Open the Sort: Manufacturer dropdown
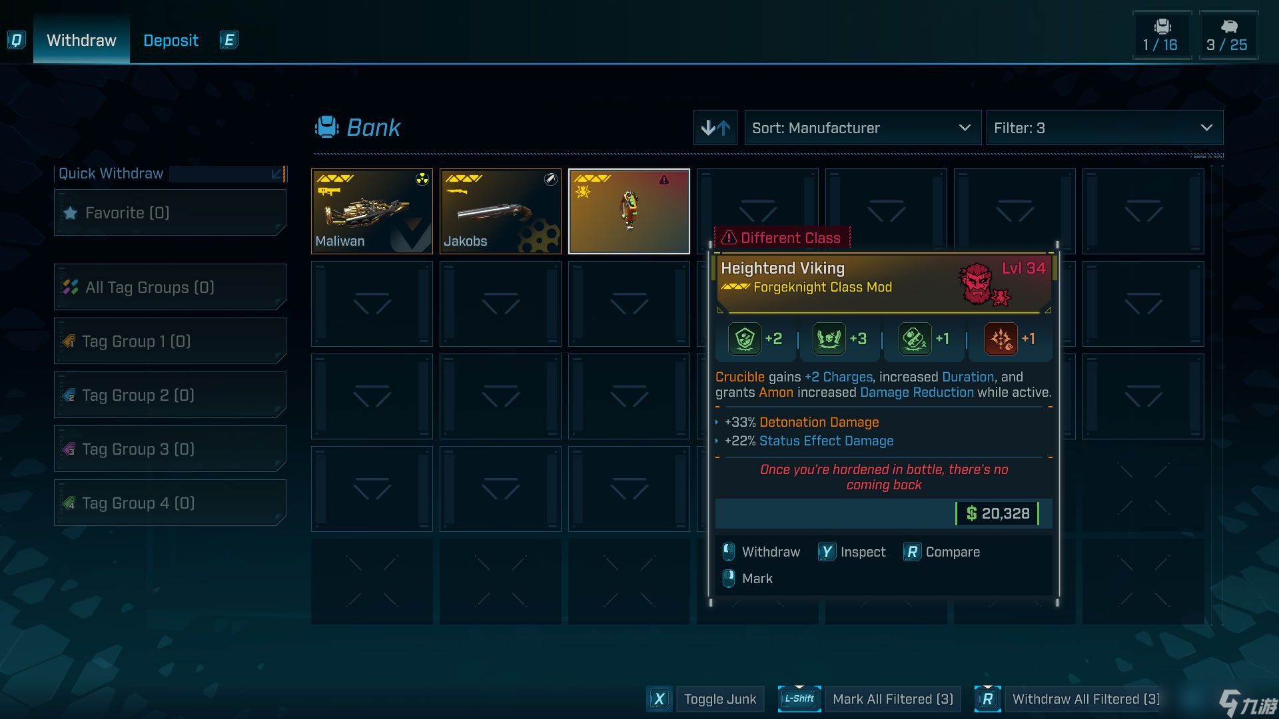Image resolution: width=1279 pixels, height=719 pixels. (x=862, y=128)
